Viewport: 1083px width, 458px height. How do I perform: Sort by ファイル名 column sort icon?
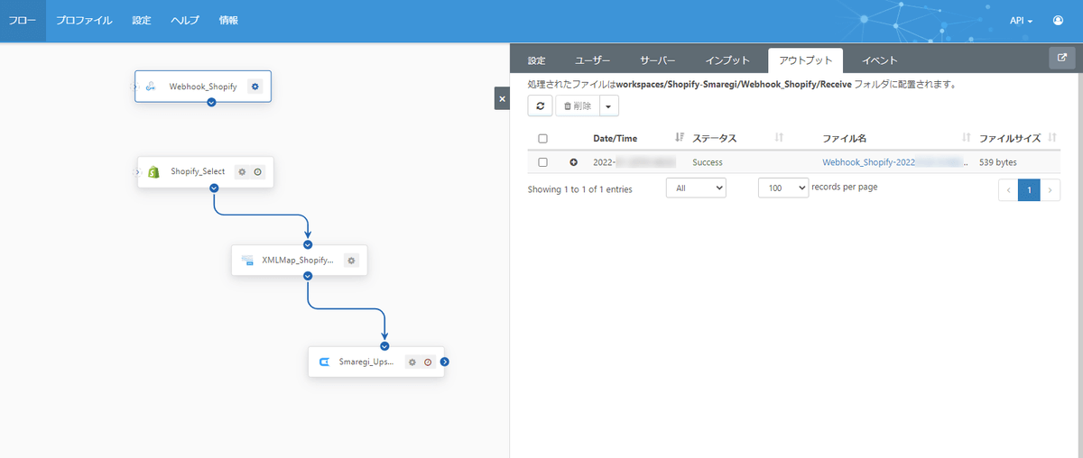pos(966,138)
